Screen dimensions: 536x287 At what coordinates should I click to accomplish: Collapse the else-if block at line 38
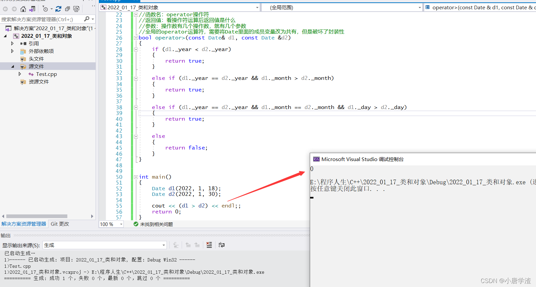136,107
